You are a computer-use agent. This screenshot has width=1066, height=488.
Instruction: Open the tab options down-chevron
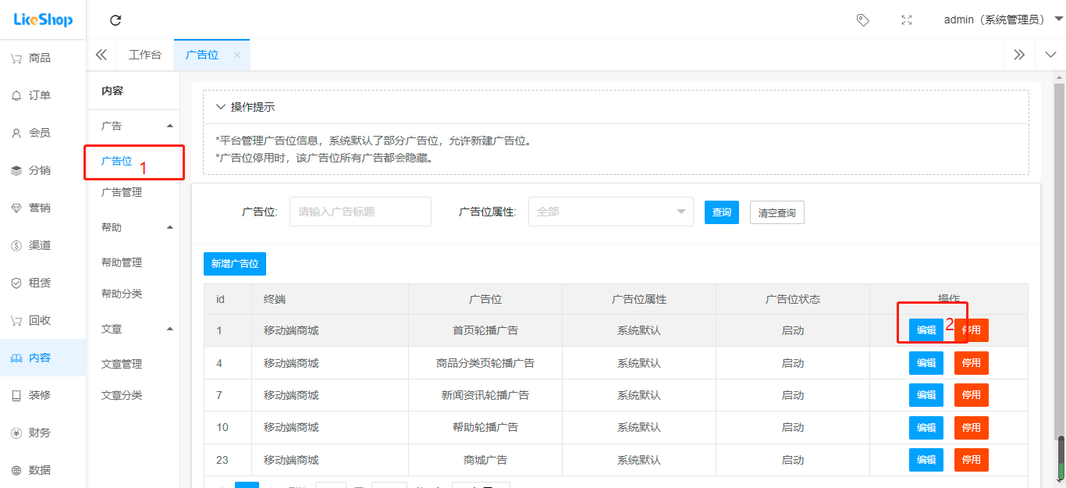pos(1050,55)
